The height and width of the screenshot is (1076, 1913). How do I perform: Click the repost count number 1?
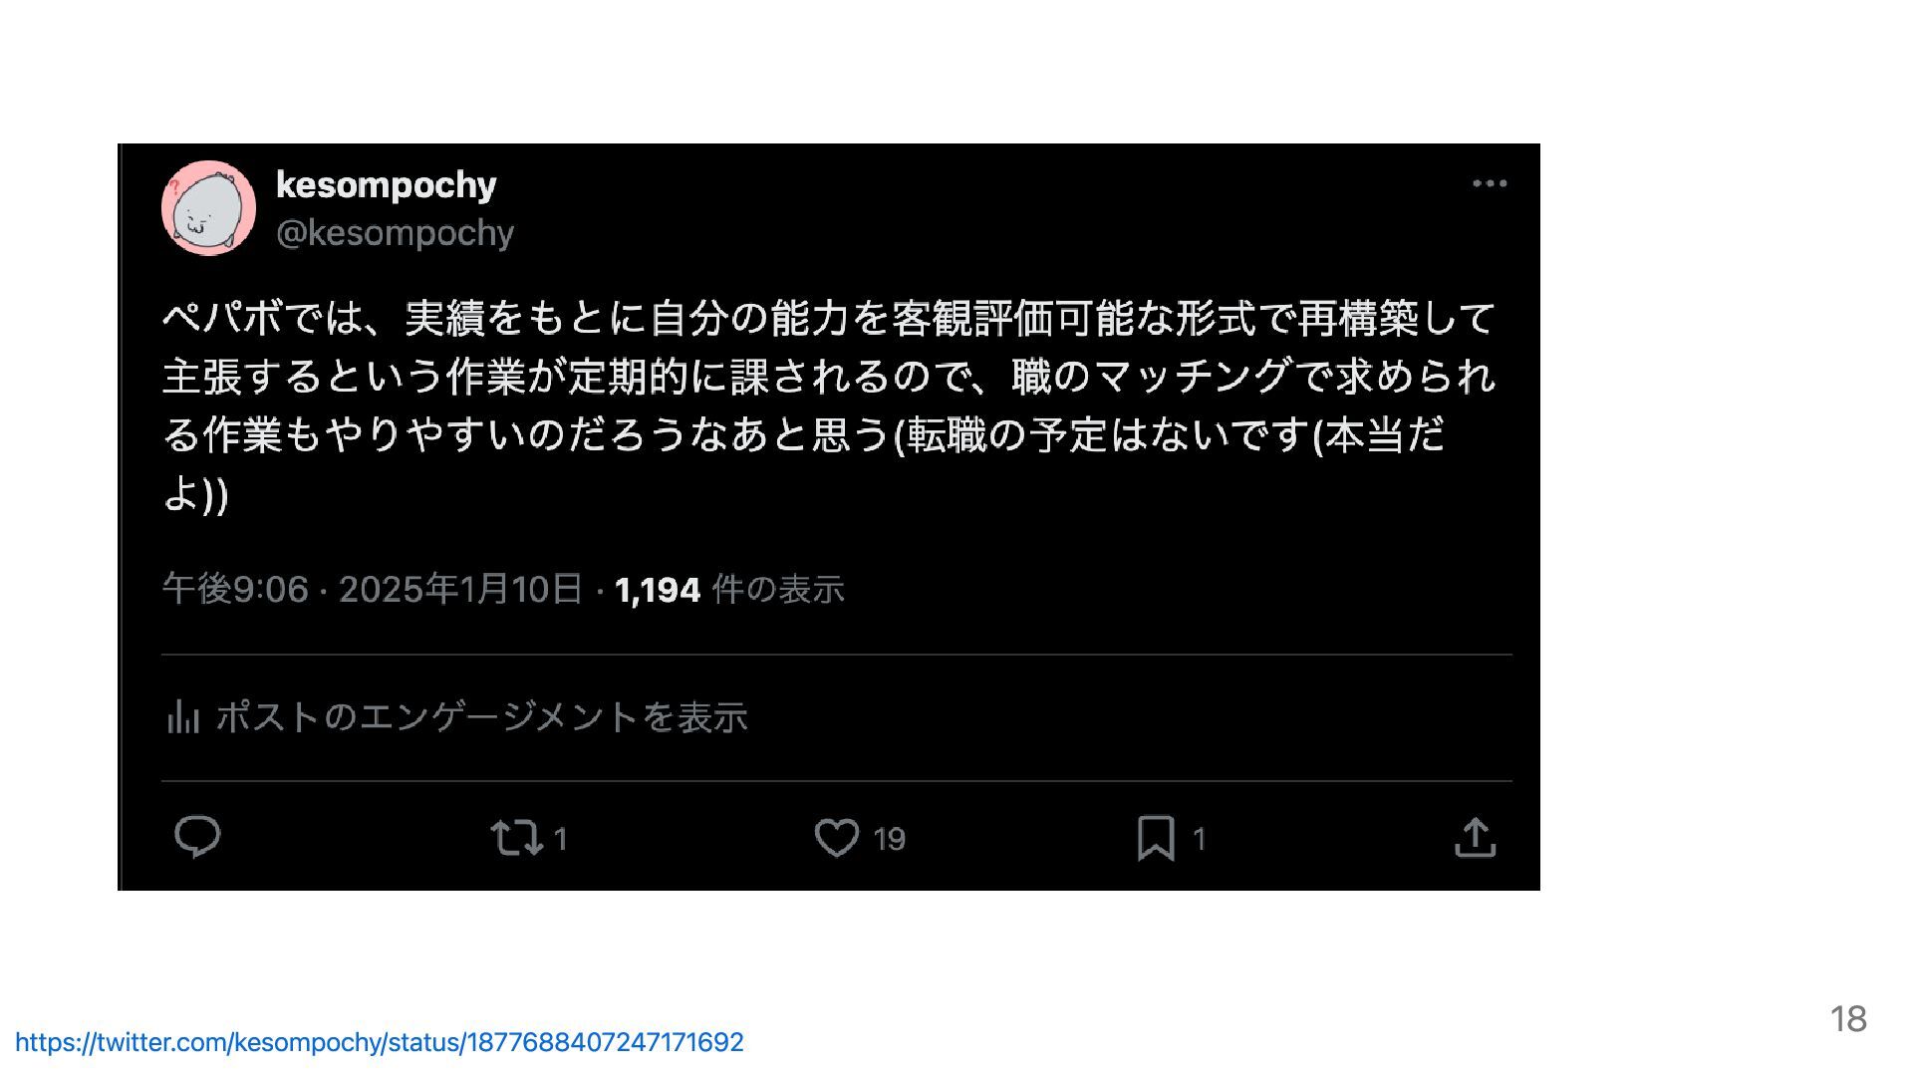(561, 839)
